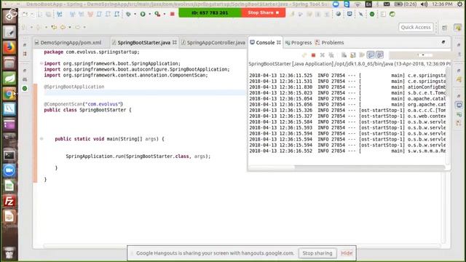466x262 pixels.
Task: Click the Hide link in Hangouts bar
Action: coord(347,253)
